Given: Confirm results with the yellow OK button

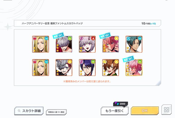Looking at the screenshot, I should (x=145, y=111).
